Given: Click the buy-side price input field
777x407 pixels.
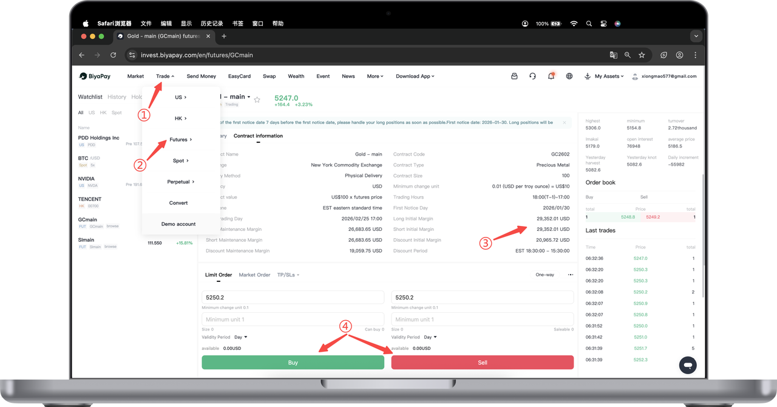Looking at the screenshot, I should 293,298.
